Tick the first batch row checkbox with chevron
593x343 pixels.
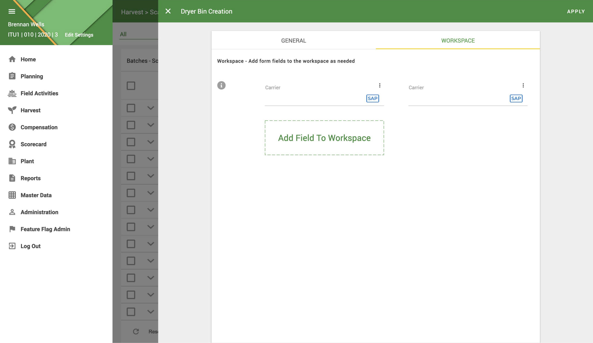click(x=131, y=108)
